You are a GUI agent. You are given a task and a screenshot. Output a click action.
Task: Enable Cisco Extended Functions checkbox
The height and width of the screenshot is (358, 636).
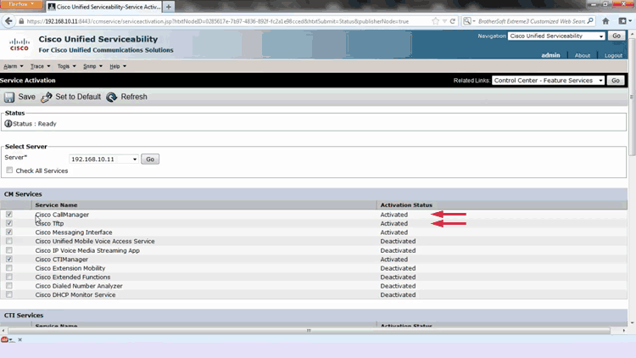click(9, 277)
